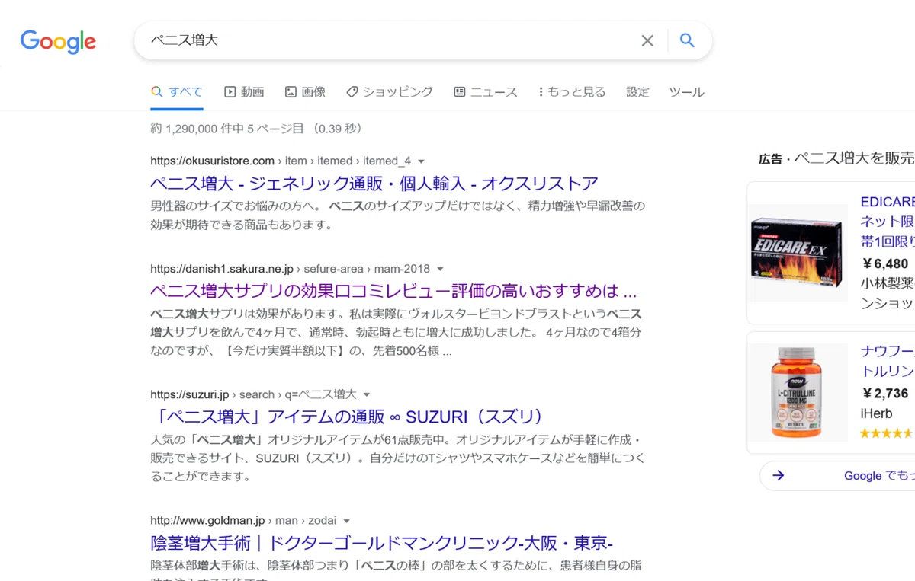Open the ニュース tab

coord(486,92)
